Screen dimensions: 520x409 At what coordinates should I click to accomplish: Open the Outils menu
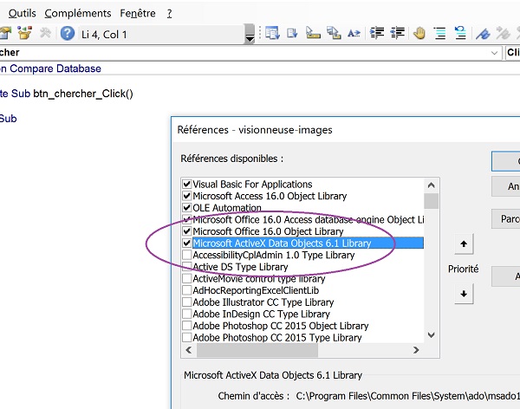click(23, 13)
